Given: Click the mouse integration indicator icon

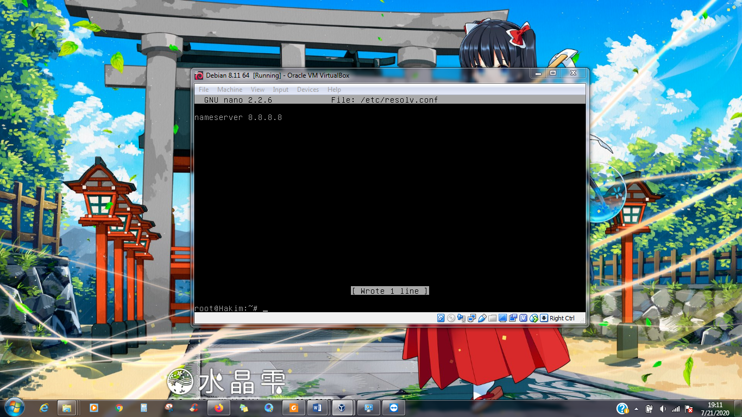Looking at the screenshot, I should click(533, 318).
